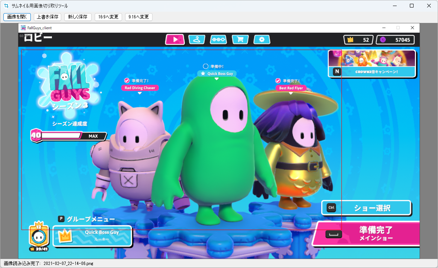This screenshot has height=268, width=438.
Task: Close the FallGuys_client inner window
Action: point(412,28)
